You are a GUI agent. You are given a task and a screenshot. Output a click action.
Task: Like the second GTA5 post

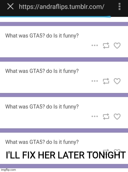coord(117,81)
